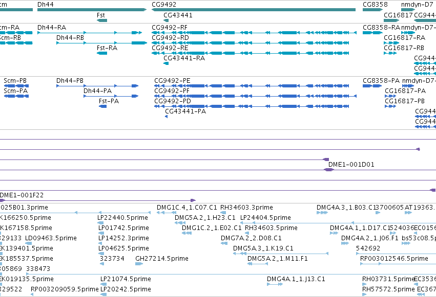Select the 542692 EST feature
This screenshot has height=297, width=436.
(x=396, y=254)
